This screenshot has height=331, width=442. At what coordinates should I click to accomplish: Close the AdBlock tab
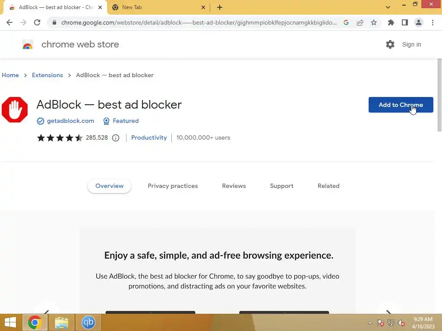click(100, 7)
